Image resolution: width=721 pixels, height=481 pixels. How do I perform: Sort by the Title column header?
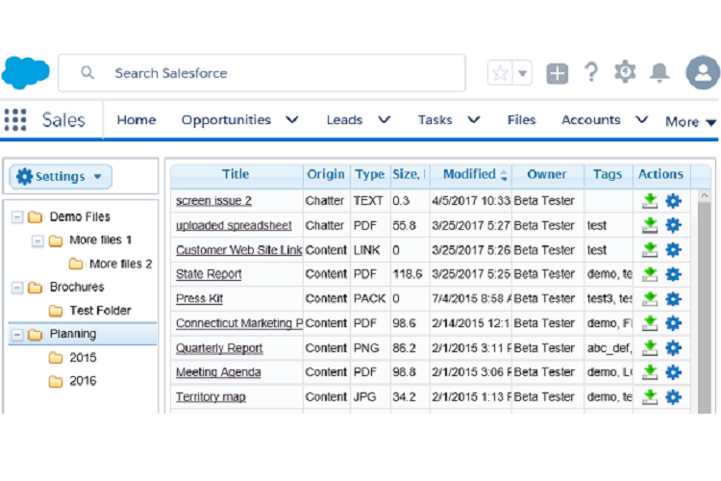point(236,174)
